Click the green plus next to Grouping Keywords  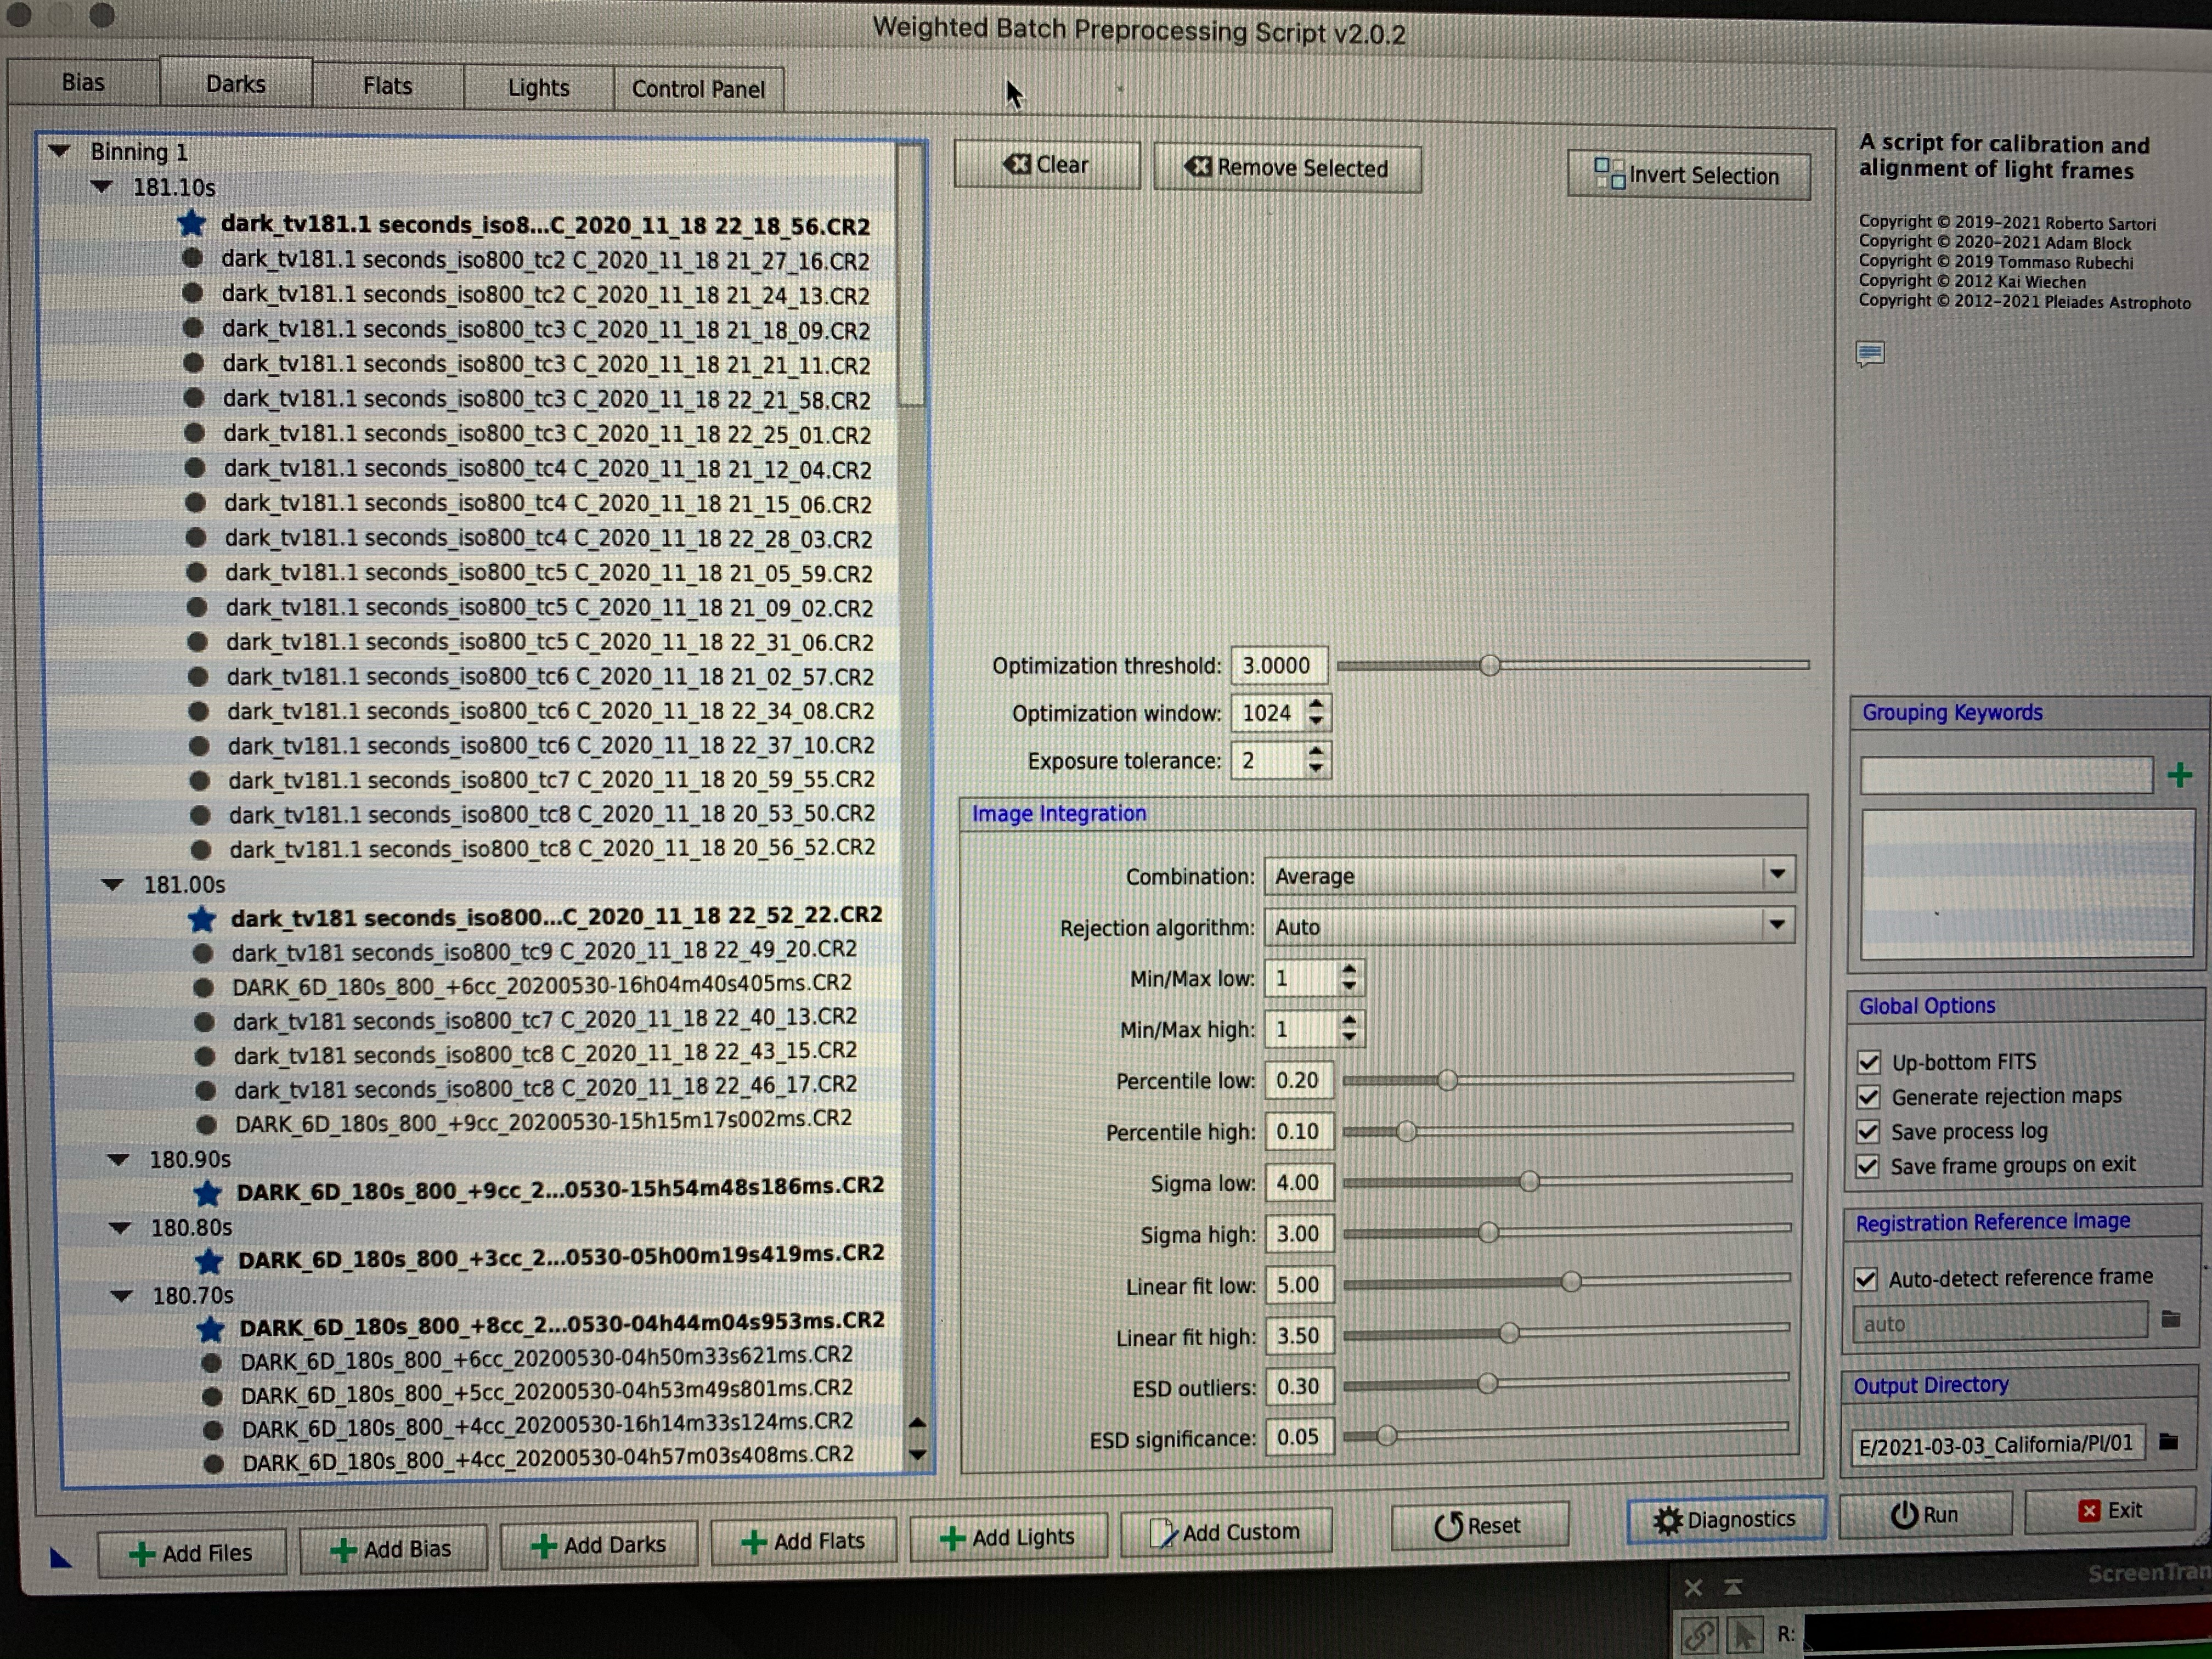(2180, 775)
